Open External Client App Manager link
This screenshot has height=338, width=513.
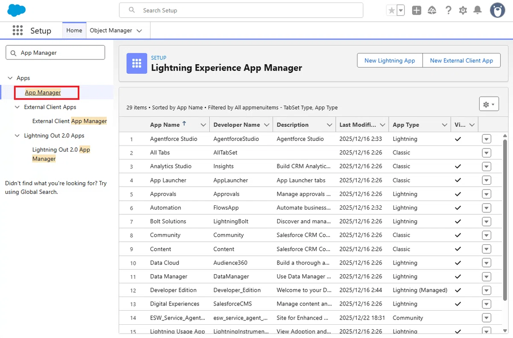point(70,121)
